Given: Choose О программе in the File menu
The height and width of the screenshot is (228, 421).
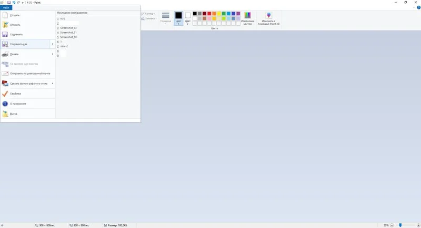Looking at the screenshot, I should 28,103.
